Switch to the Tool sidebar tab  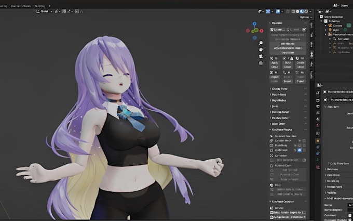coord(311,35)
